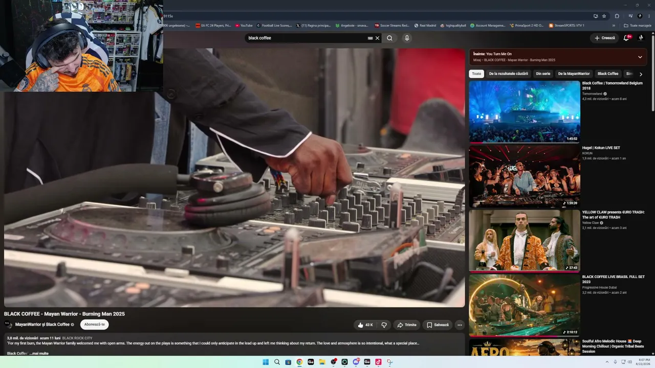This screenshot has width=655, height=368.
Task: Open MayanWarrior channel avatar
Action: pyautogui.click(x=8, y=325)
